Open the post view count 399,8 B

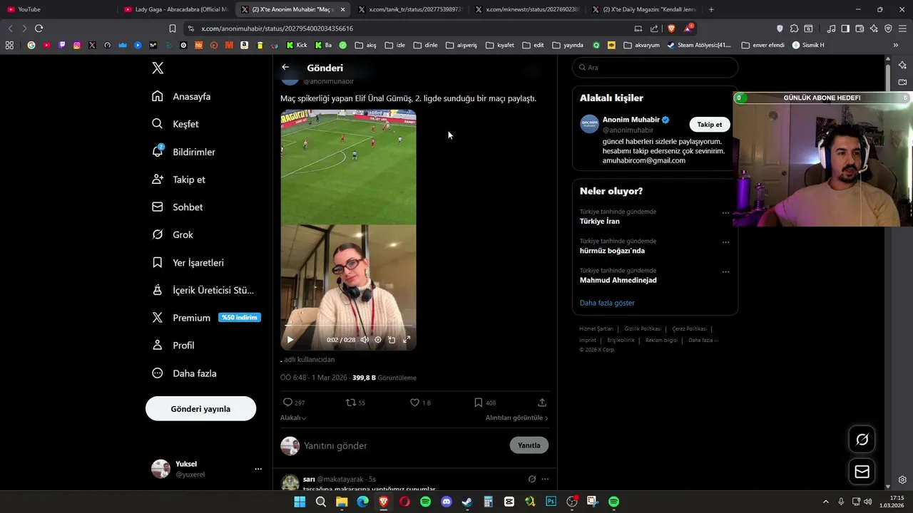tap(384, 378)
